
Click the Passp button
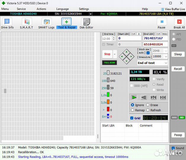point(178,135)
